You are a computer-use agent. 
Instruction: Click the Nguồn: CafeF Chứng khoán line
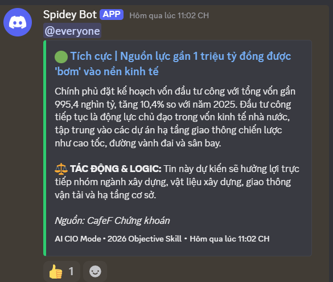112,220
